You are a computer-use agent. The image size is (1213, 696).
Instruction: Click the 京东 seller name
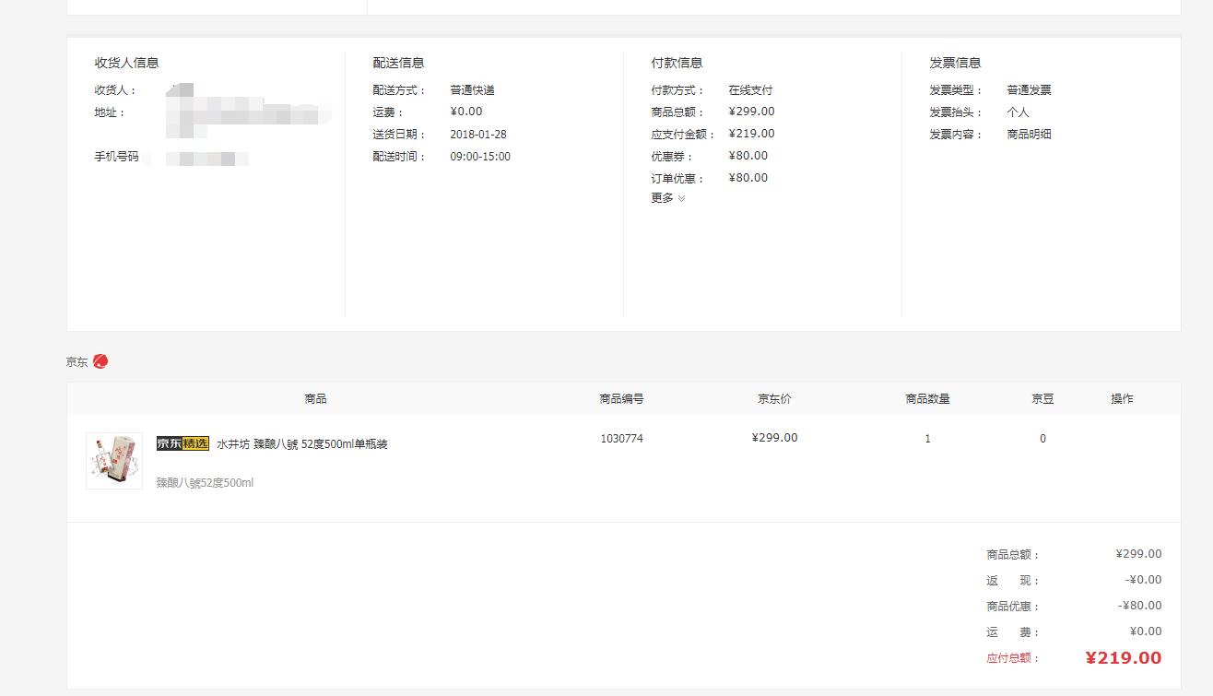(x=77, y=362)
